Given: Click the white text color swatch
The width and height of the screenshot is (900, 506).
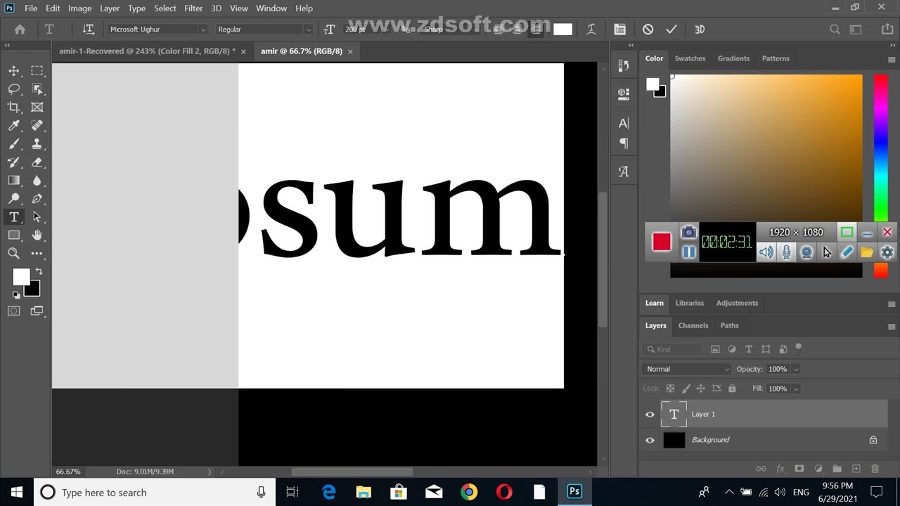Looking at the screenshot, I should [x=562, y=30].
